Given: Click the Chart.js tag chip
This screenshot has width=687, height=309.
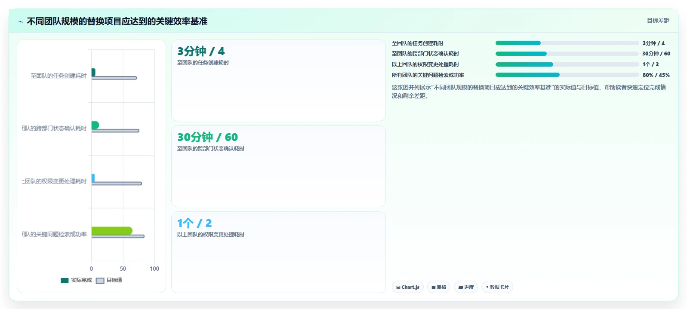Looking at the screenshot, I should coord(408,287).
